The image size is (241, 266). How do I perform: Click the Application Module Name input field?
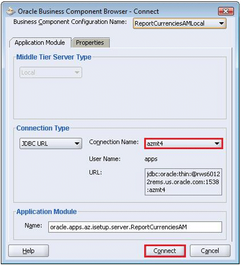click(135, 227)
